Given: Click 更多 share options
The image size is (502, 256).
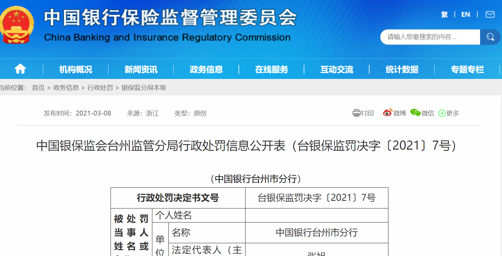Looking at the screenshot, I should tap(452, 113).
